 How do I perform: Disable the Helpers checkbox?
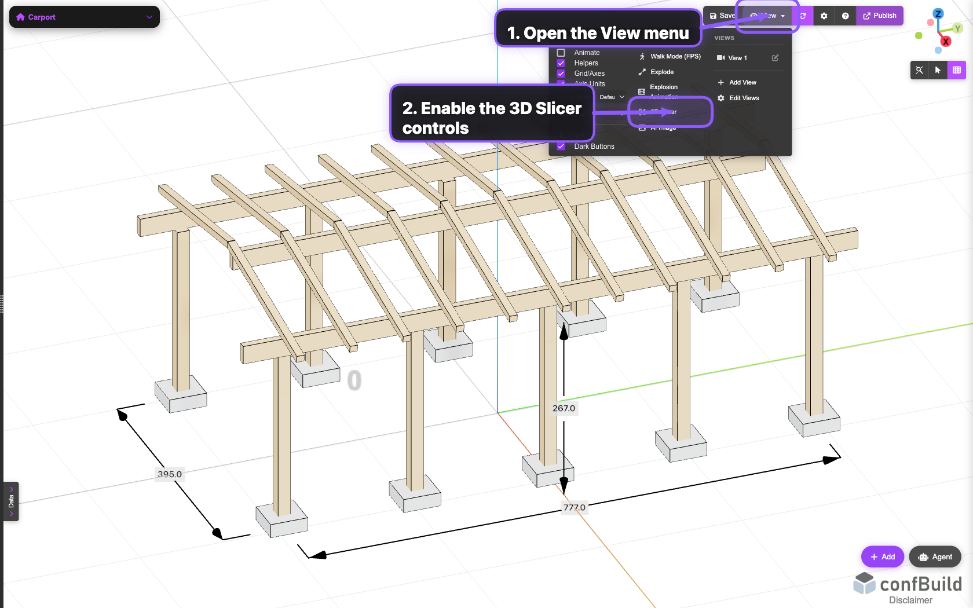point(561,63)
